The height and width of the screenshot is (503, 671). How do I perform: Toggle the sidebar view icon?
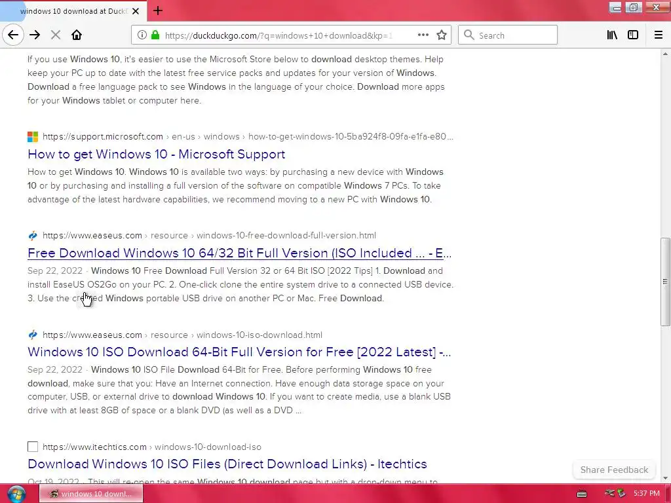pyautogui.click(x=633, y=35)
